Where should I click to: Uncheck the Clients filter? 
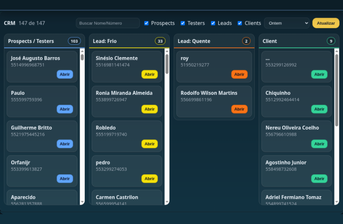[239, 23]
